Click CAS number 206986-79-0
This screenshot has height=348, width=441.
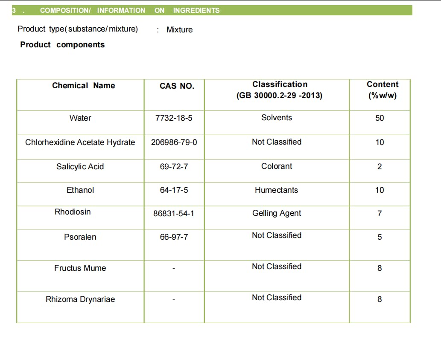coord(174,142)
